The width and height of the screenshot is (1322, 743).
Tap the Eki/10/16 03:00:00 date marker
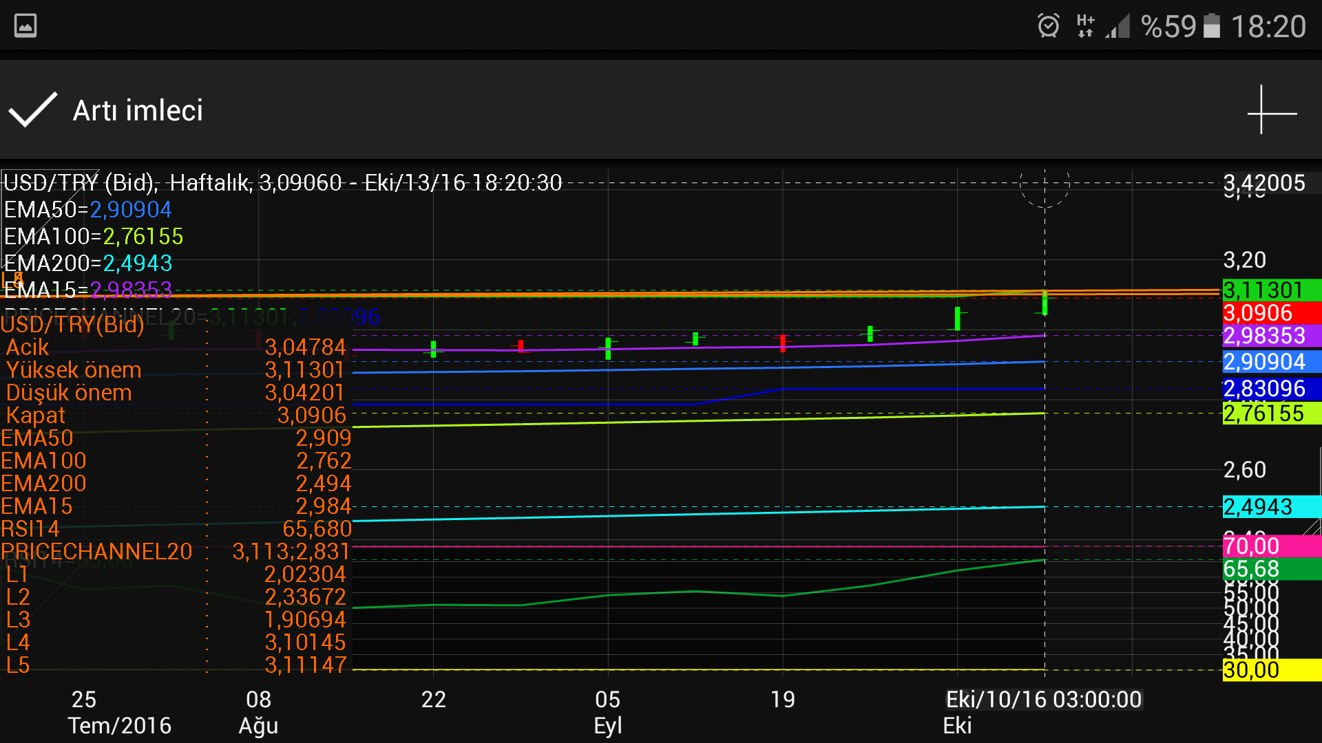[1043, 700]
